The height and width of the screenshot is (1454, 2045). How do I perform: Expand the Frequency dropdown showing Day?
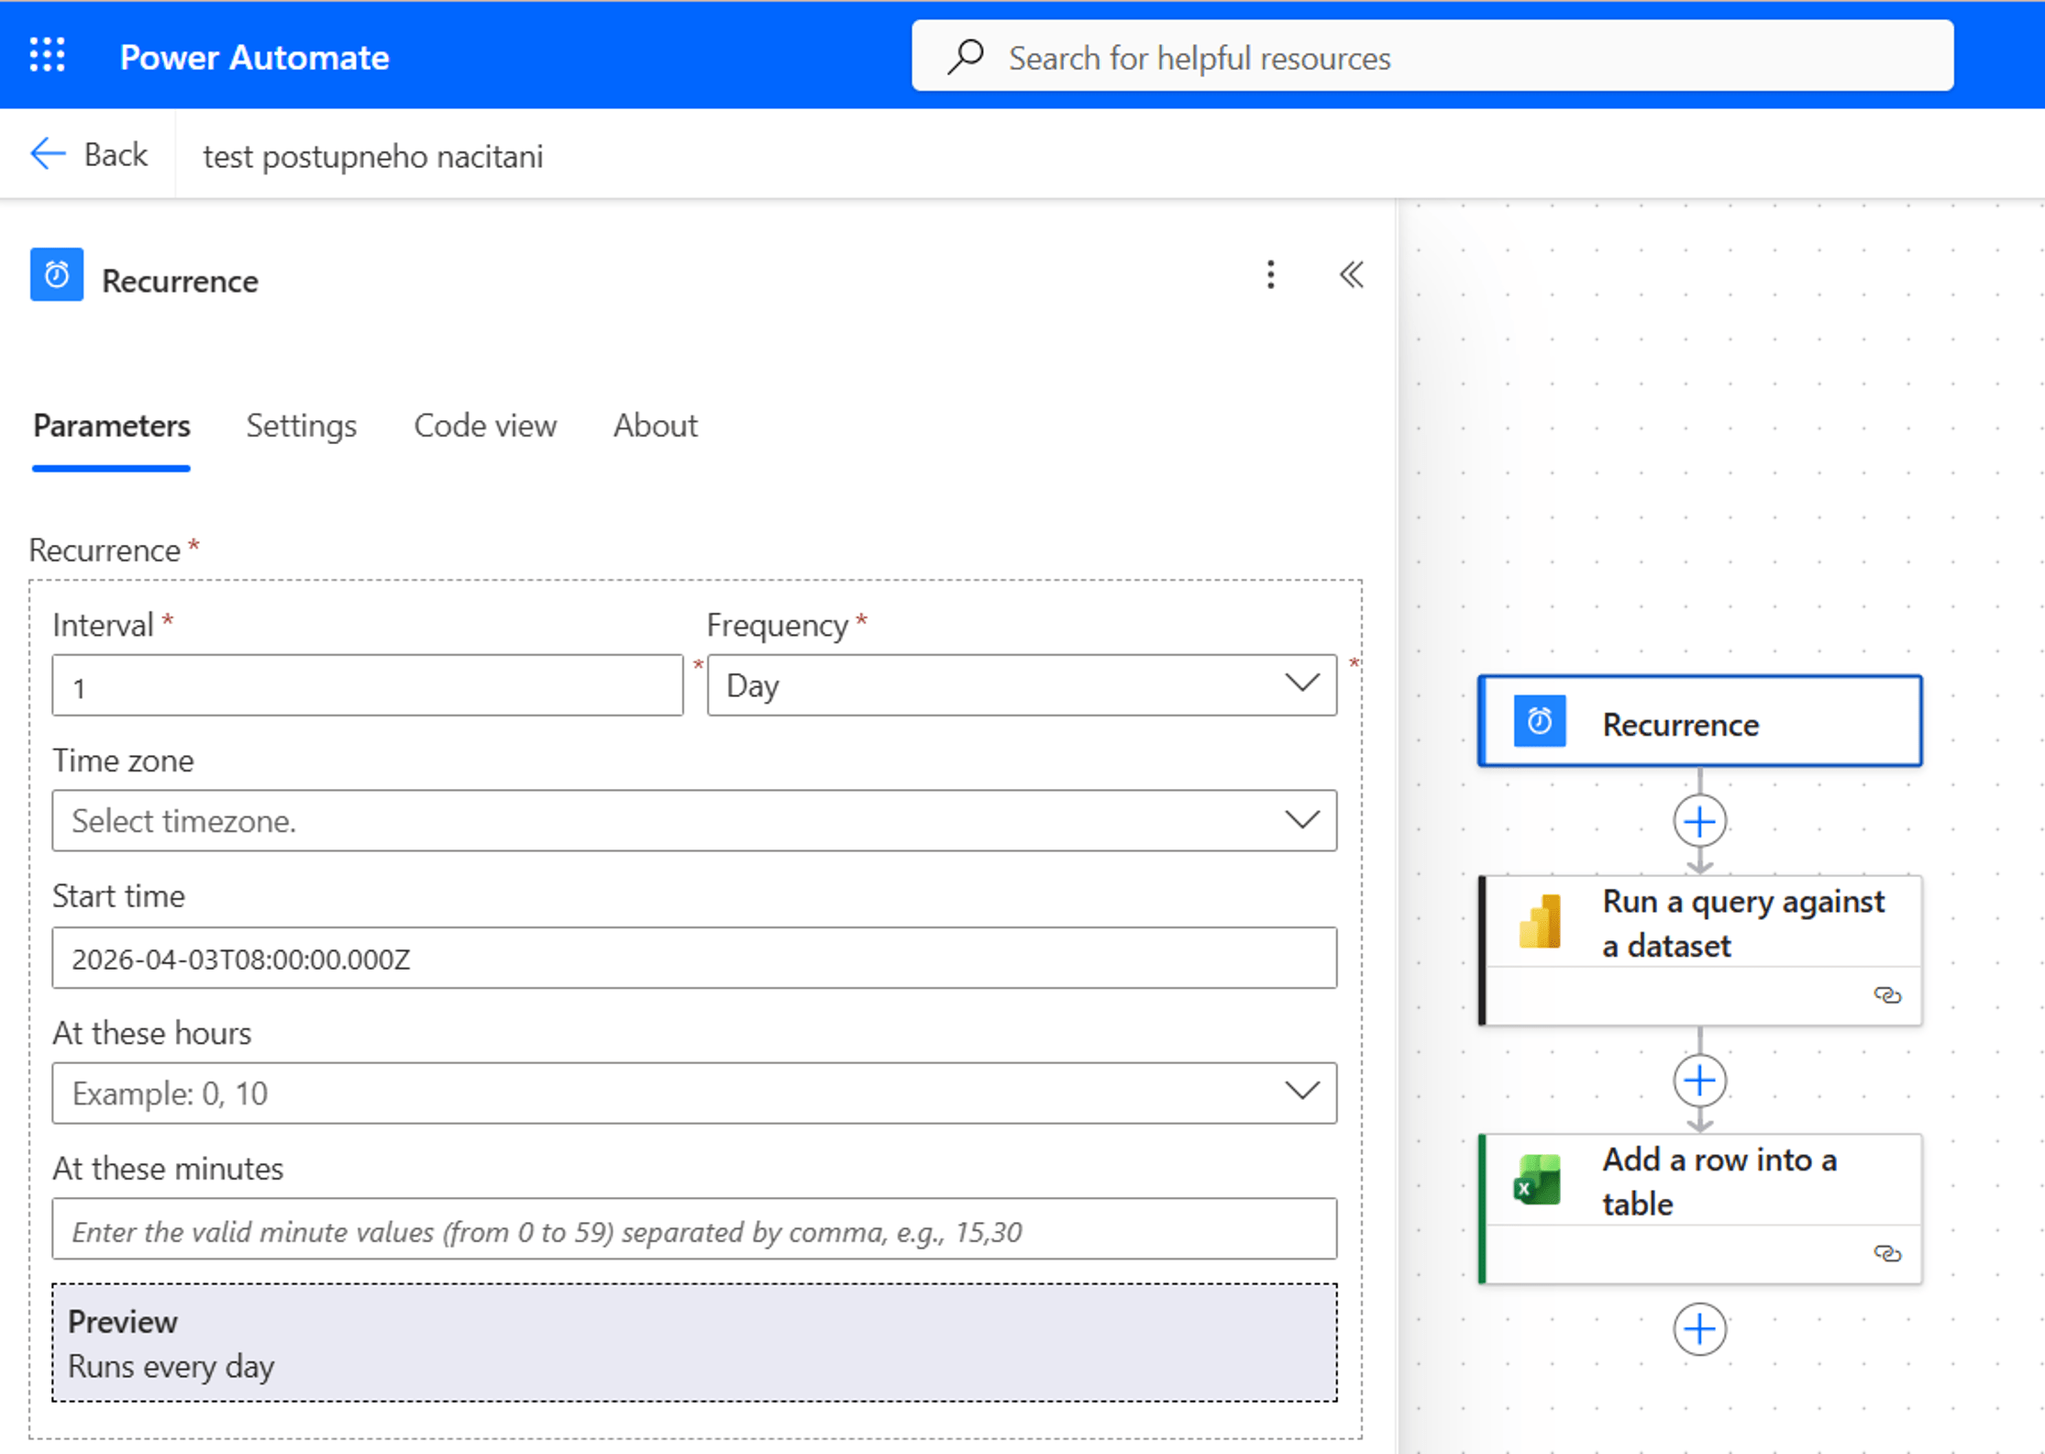pos(1021,685)
